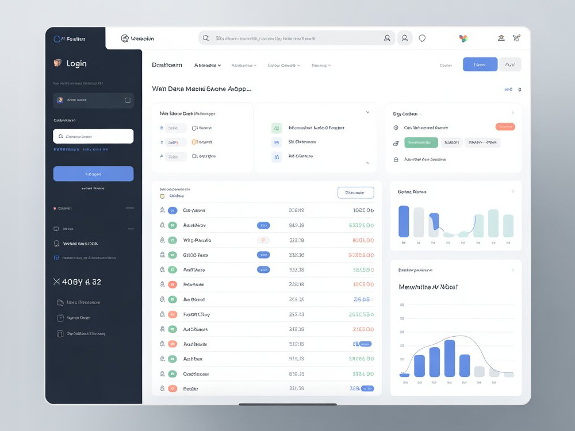Image resolution: width=575 pixels, height=431 pixels.
Task: Tick the checkbox in the dark sidebar field
Action: tap(128, 100)
